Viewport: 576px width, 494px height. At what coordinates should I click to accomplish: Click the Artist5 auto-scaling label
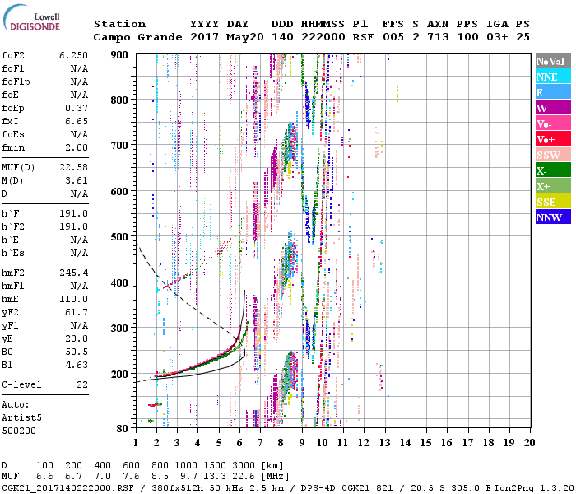click(x=21, y=418)
